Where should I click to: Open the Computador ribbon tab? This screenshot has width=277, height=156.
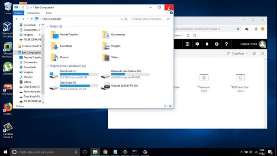coord(34,13)
